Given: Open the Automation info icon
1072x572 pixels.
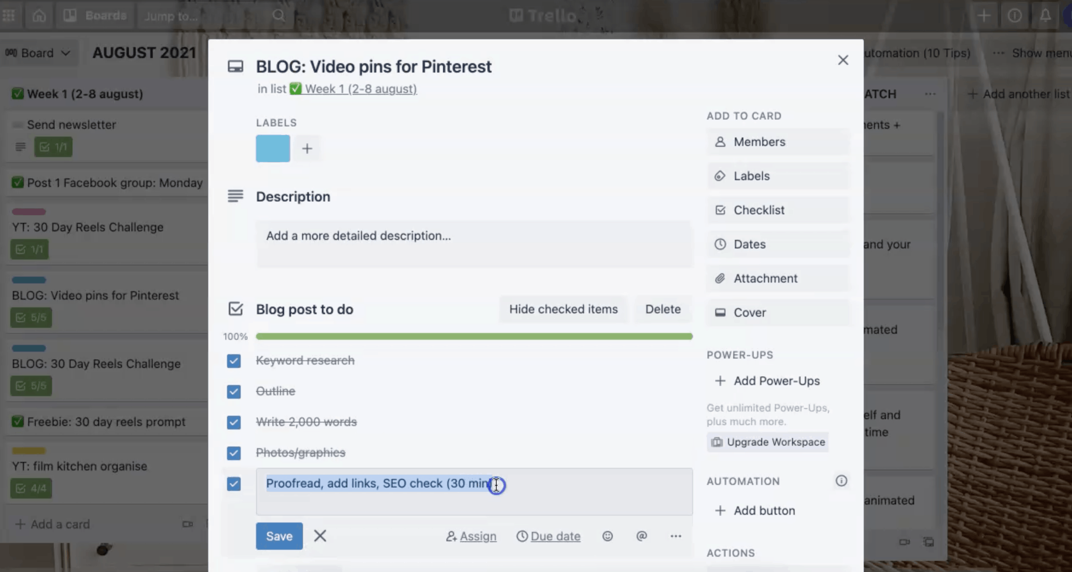Looking at the screenshot, I should [841, 481].
